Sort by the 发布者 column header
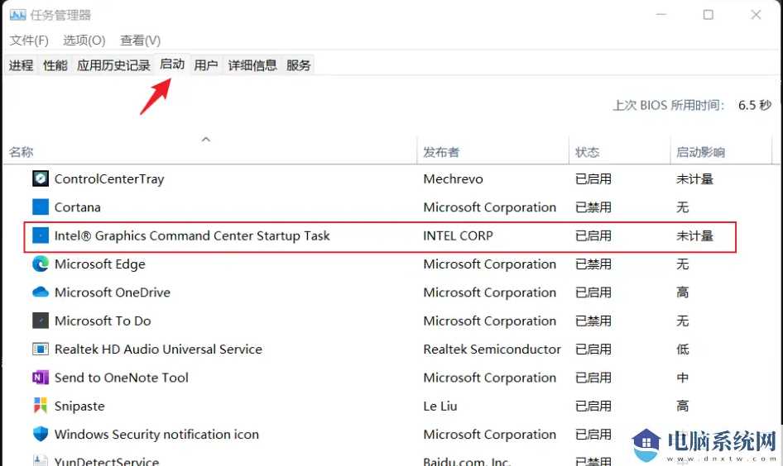 click(441, 152)
